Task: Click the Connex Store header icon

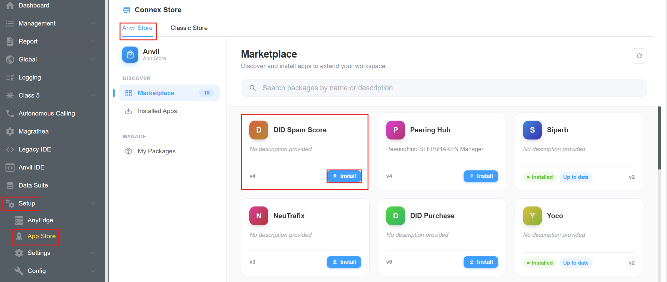Action: pyautogui.click(x=127, y=10)
